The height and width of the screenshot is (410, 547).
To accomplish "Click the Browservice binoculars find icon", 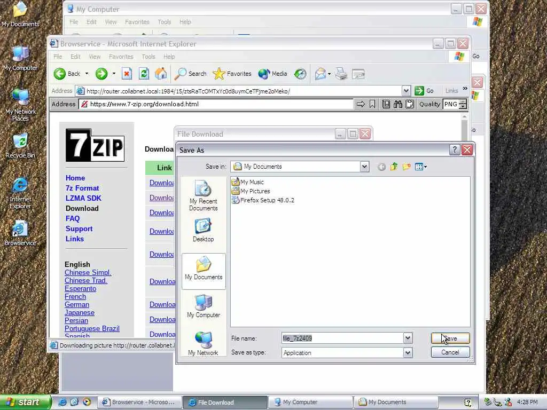I will pos(398,104).
